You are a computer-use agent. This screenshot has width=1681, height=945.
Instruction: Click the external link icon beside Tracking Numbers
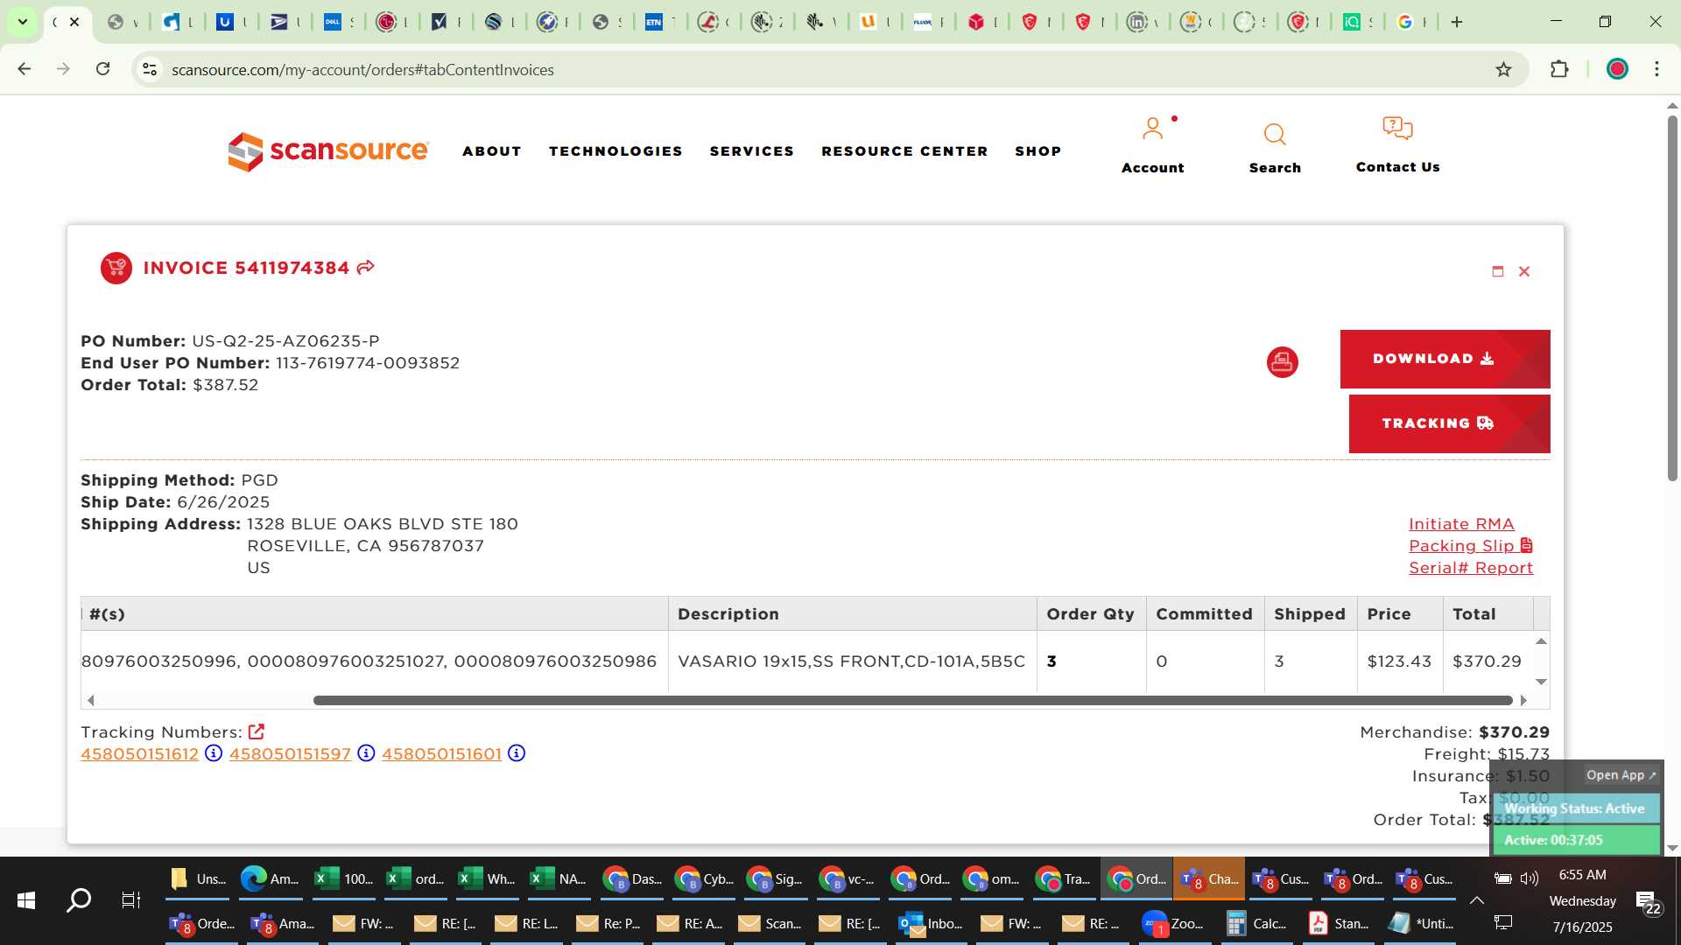(257, 731)
